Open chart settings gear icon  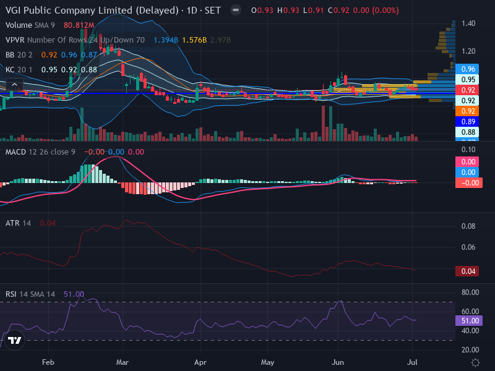[x=475, y=362]
